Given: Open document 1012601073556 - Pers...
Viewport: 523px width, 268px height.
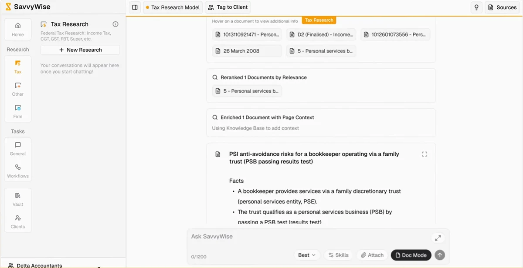Looking at the screenshot, I should coord(395,35).
